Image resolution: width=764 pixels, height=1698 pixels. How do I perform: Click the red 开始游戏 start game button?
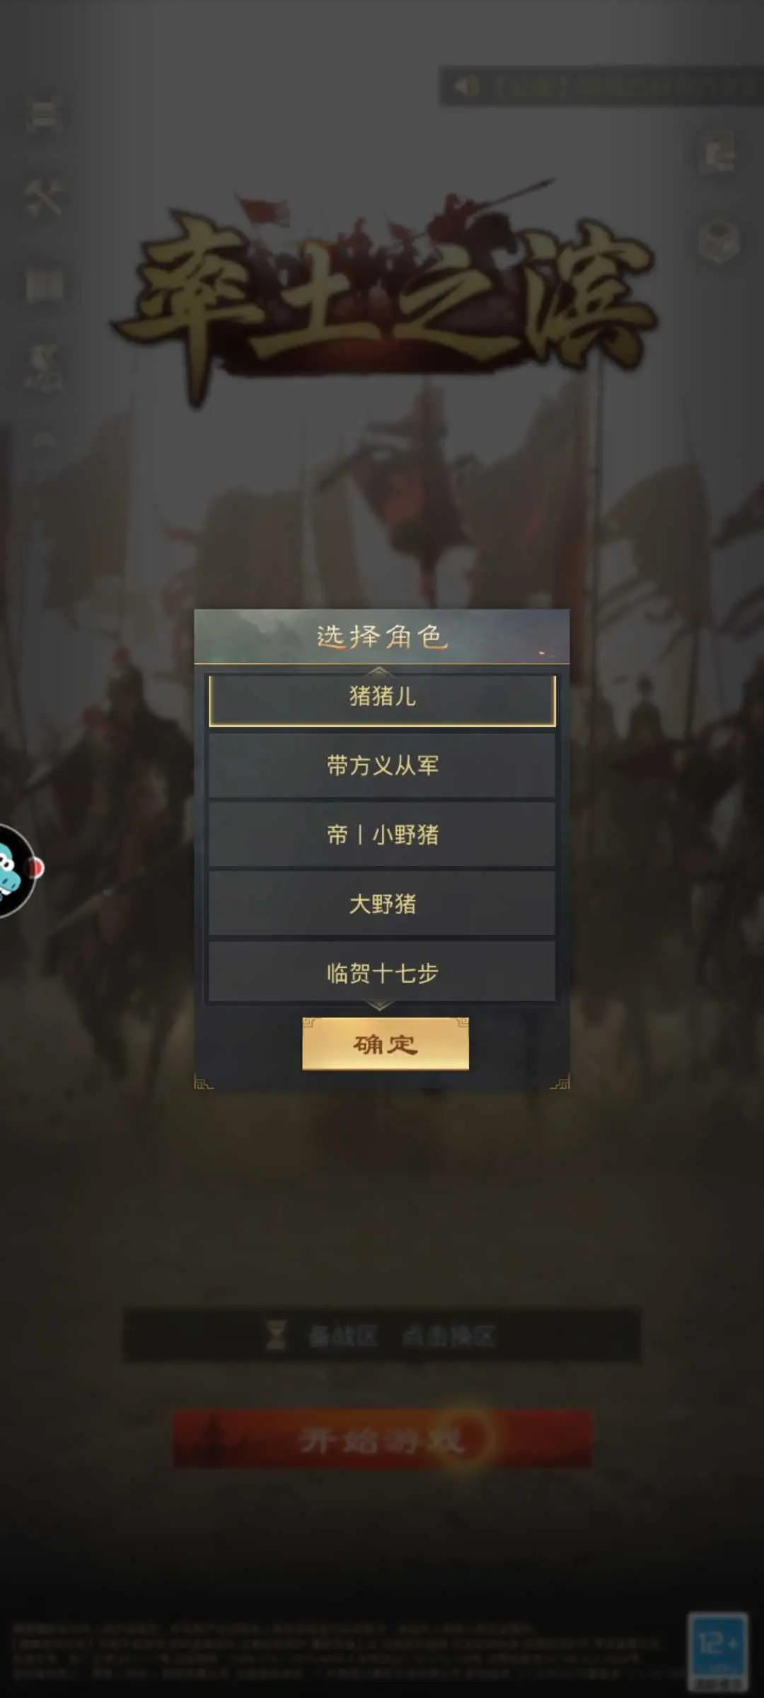tap(382, 1438)
